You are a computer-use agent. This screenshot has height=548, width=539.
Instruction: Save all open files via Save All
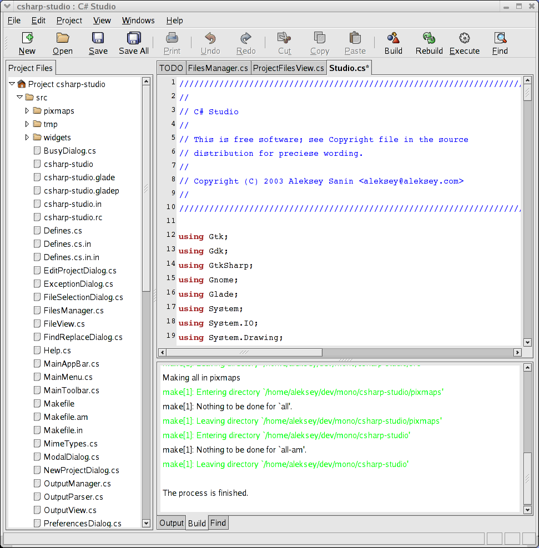pyautogui.click(x=133, y=43)
